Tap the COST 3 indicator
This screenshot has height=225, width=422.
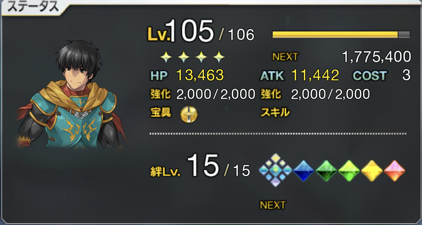(x=381, y=76)
